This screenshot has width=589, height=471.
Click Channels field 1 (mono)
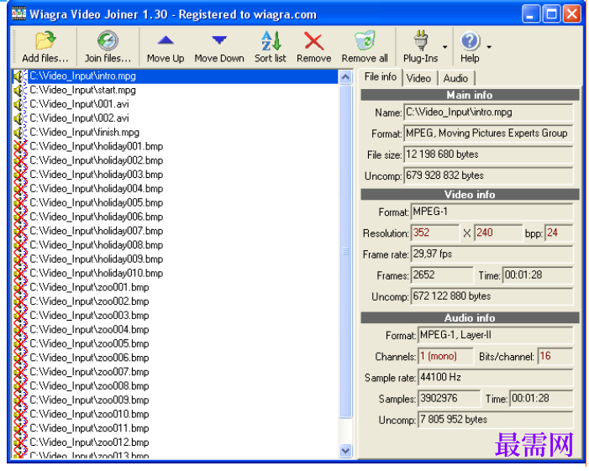point(445,357)
